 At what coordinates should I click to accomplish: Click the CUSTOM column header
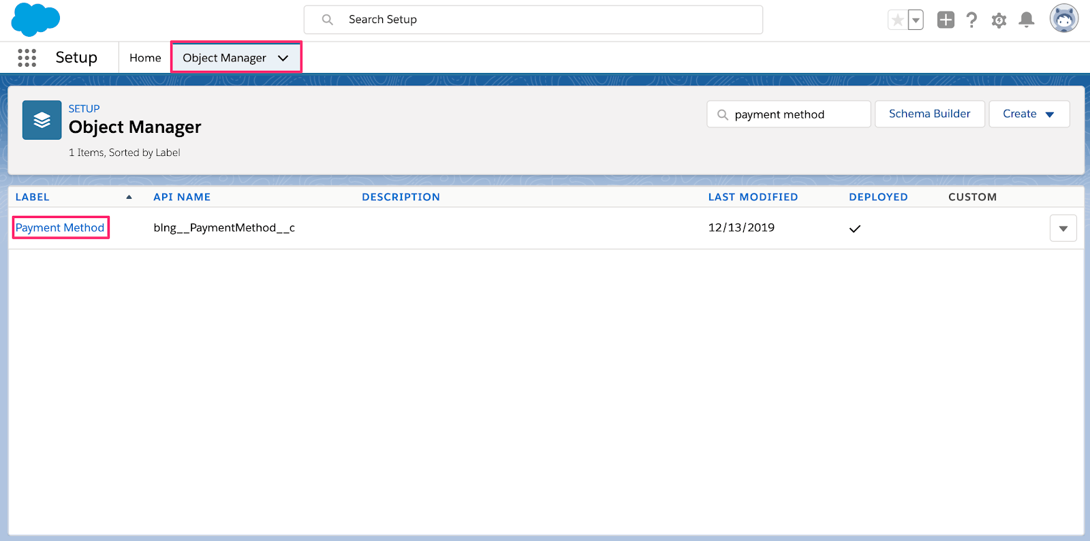[972, 197]
